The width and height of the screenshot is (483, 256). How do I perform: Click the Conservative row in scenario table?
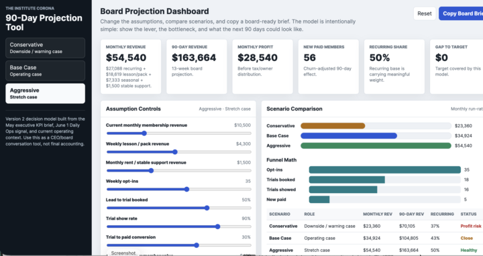click(x=374, y=226)
